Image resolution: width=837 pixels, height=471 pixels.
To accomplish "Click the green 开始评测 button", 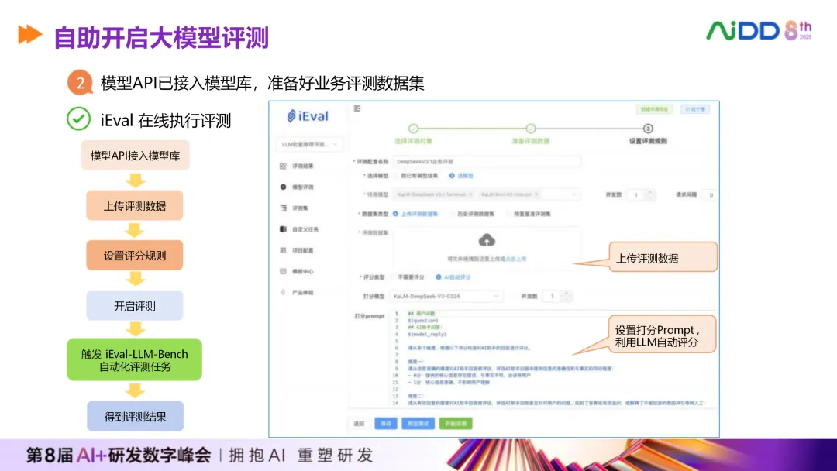I will [x=456, y=424].
